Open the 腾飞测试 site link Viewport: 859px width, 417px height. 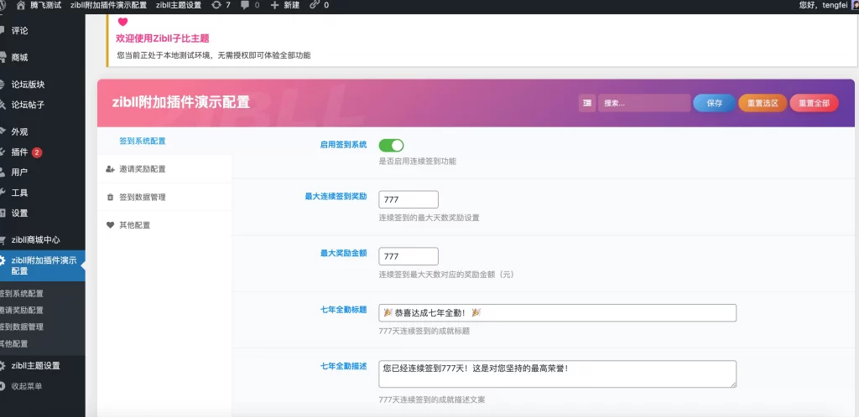pos(45,5)
